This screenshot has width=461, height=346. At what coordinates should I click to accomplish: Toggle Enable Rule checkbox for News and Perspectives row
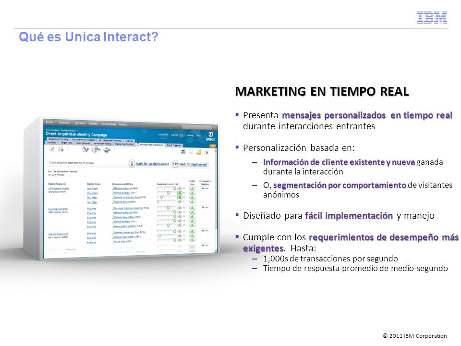click(192, 225)
